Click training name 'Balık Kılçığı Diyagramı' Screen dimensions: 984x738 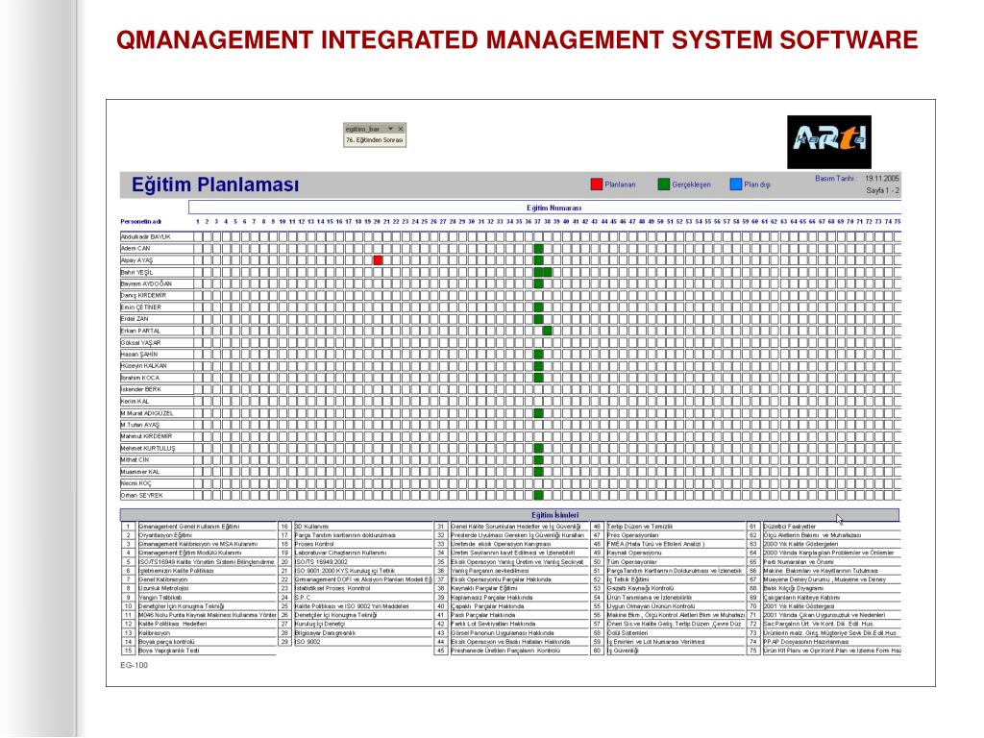tap(793, 589)
